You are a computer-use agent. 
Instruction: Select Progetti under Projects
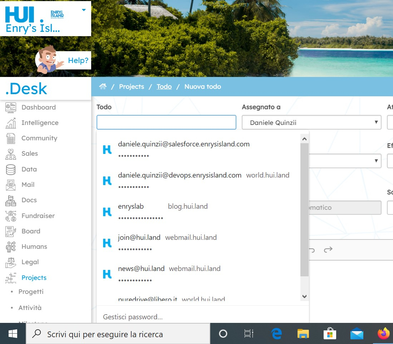point(31,292)
